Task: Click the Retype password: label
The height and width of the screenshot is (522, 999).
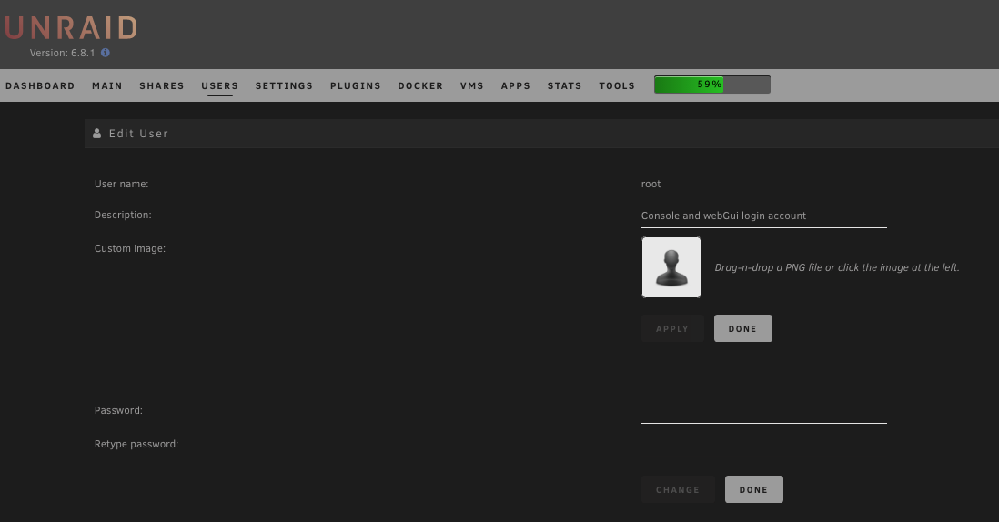Action: point(136,444)
